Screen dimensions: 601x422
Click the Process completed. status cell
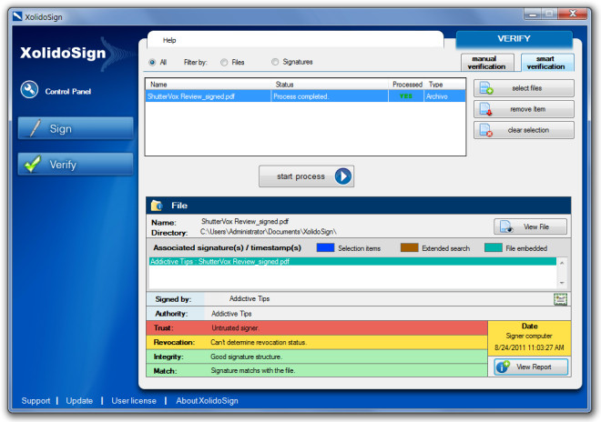point(330,96)
